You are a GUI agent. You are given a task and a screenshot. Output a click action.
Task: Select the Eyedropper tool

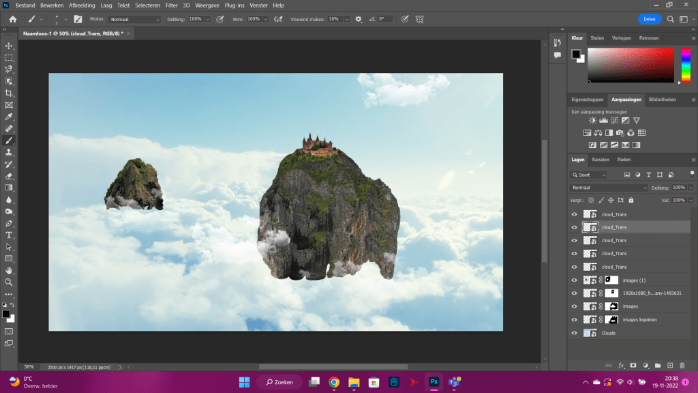pyautogui.click(x=9, y=117)
